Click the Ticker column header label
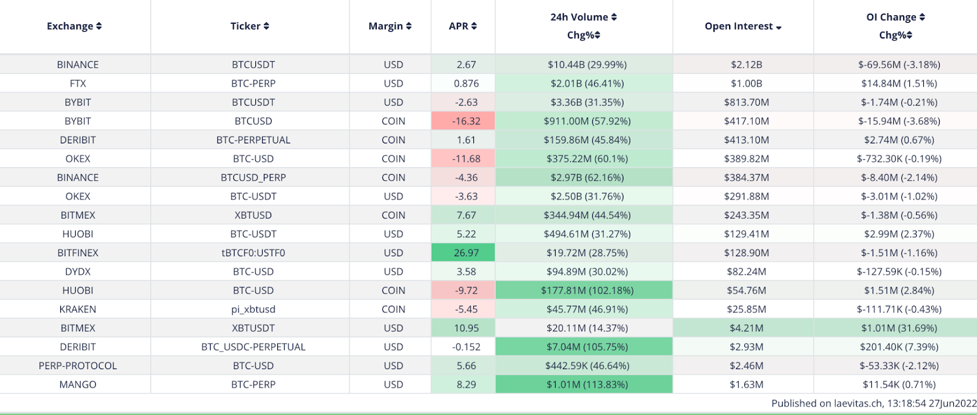Viewport: 977px width, 415px height. [245, 26]
